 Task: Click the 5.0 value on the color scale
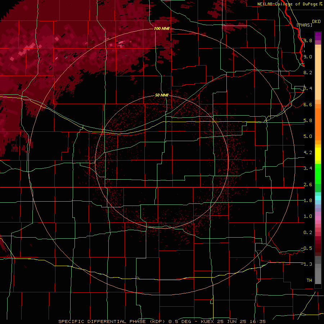[308, 136]
